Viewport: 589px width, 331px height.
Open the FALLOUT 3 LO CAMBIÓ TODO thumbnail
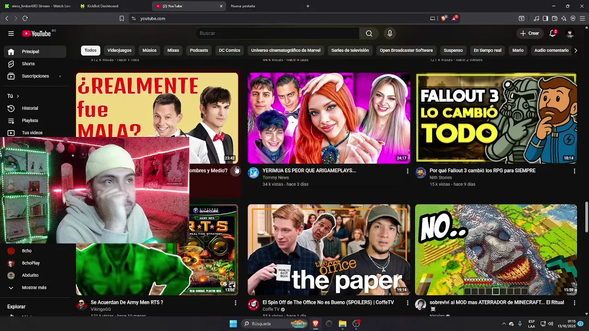(496, 118)
